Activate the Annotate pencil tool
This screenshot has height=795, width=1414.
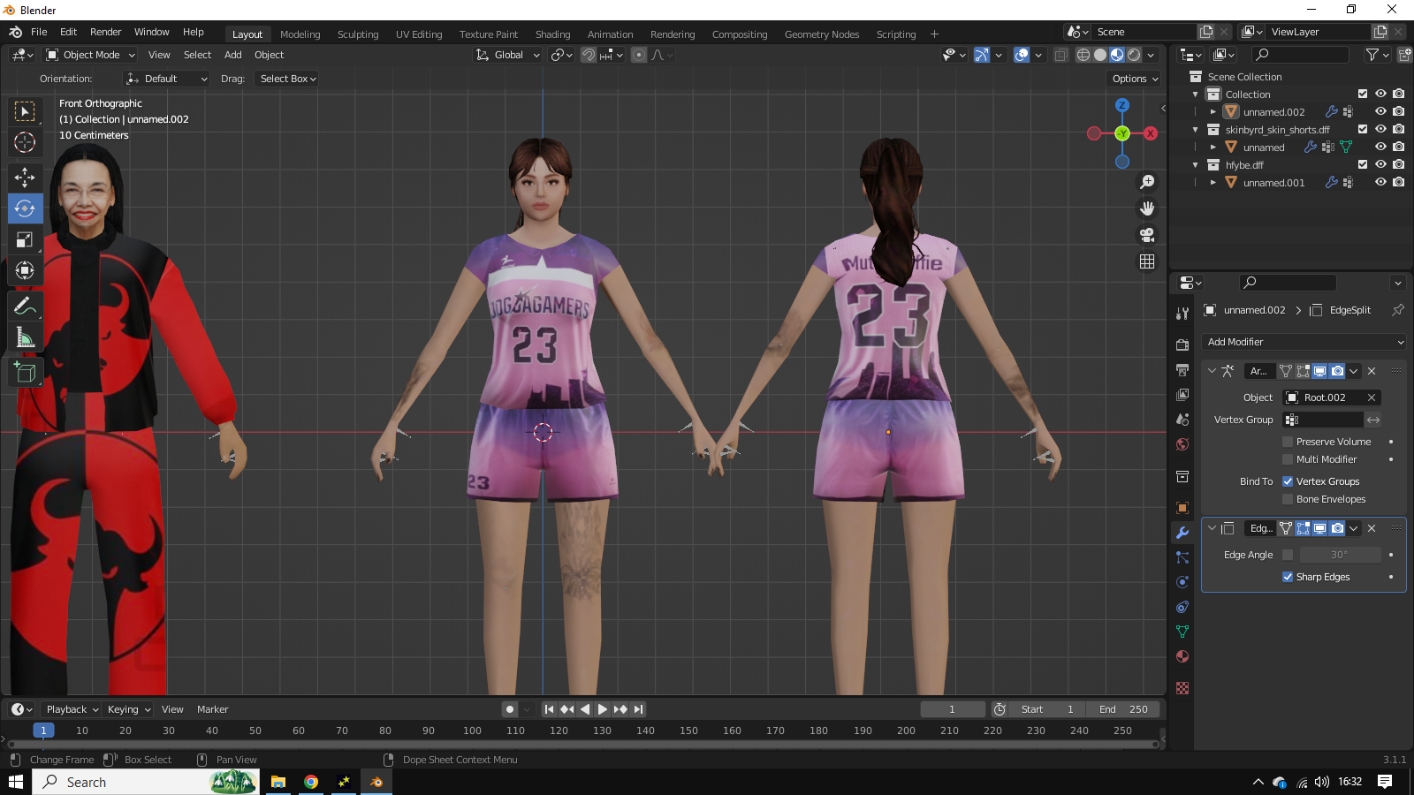pos(25,307)
